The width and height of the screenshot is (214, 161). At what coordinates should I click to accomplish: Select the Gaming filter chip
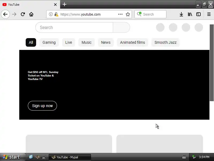(x=49, y=42)
